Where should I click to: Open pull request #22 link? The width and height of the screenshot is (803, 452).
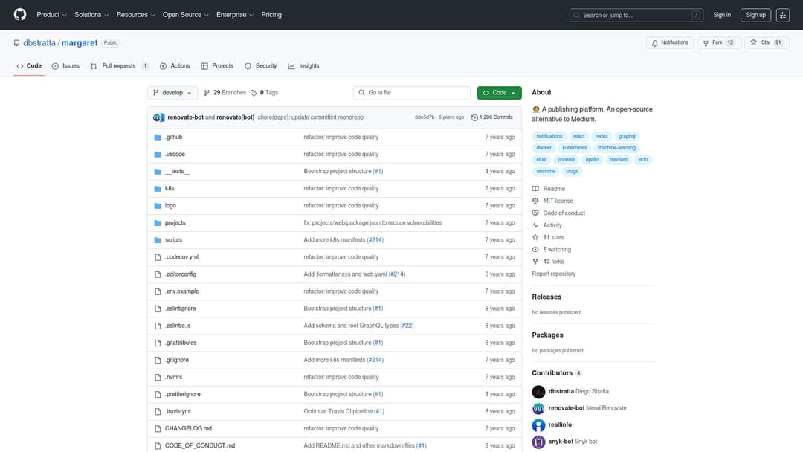coord(407,326)
